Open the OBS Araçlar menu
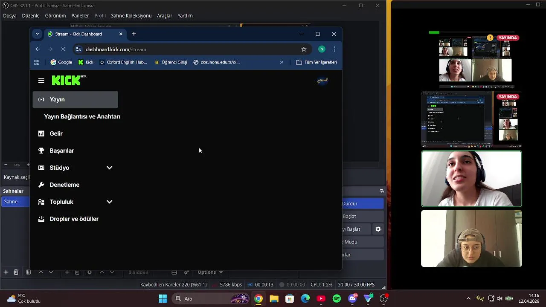This screenshot has height=307, width=546. pyautogui.click(x=165, y=16)
